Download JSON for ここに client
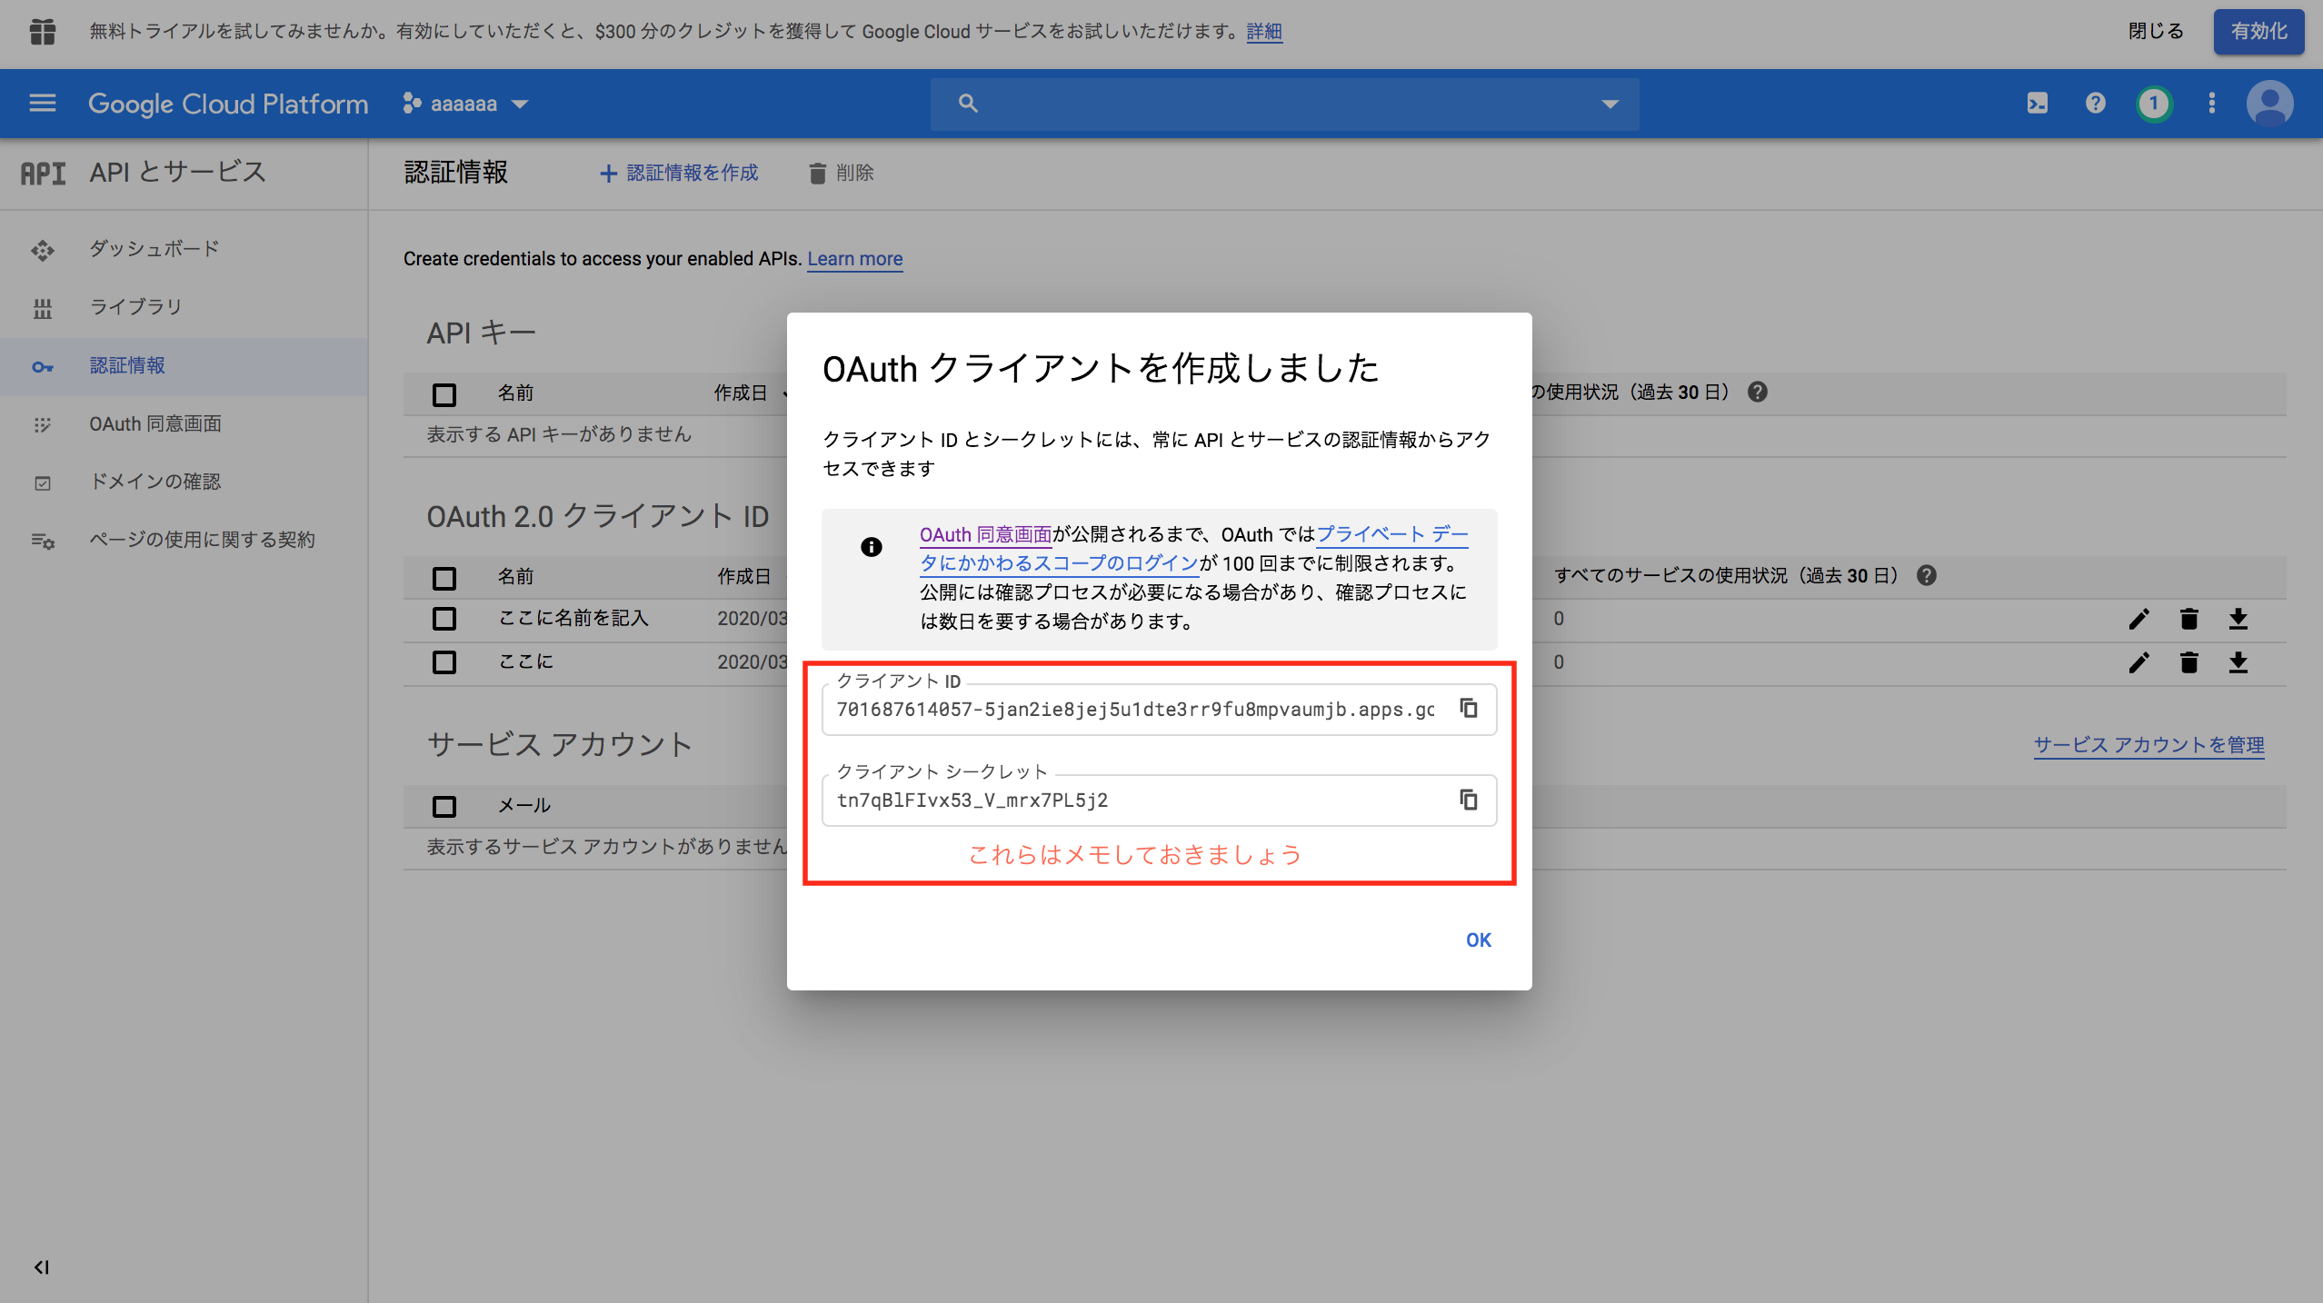The image size is (2323, 1303). click(2238, 662)
